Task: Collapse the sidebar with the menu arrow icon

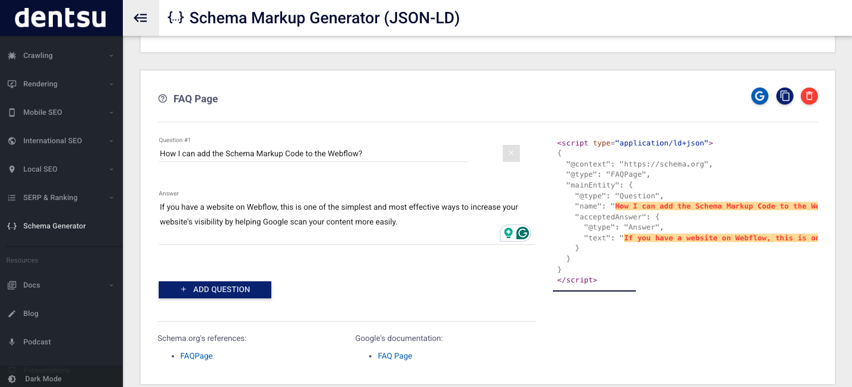Action: [140, 18]
